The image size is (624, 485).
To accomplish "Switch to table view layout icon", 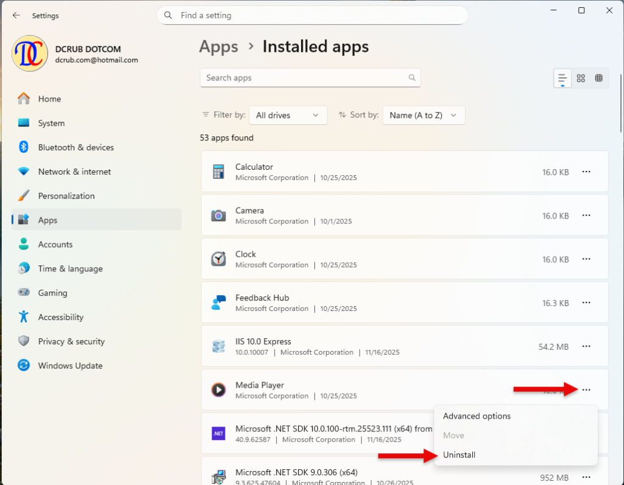I will [598, 79].
